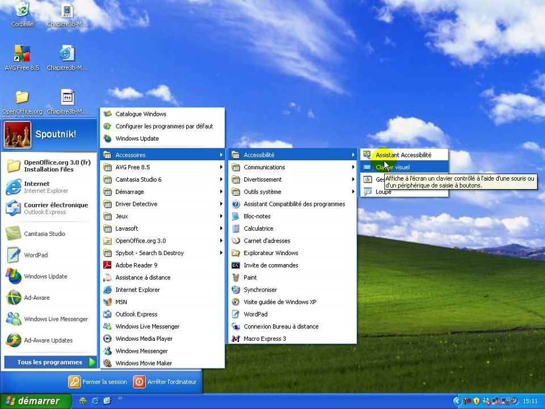Viewport: 545px width, 409px height.
Task: Open Invite de commandes
Action: [270, 265]
